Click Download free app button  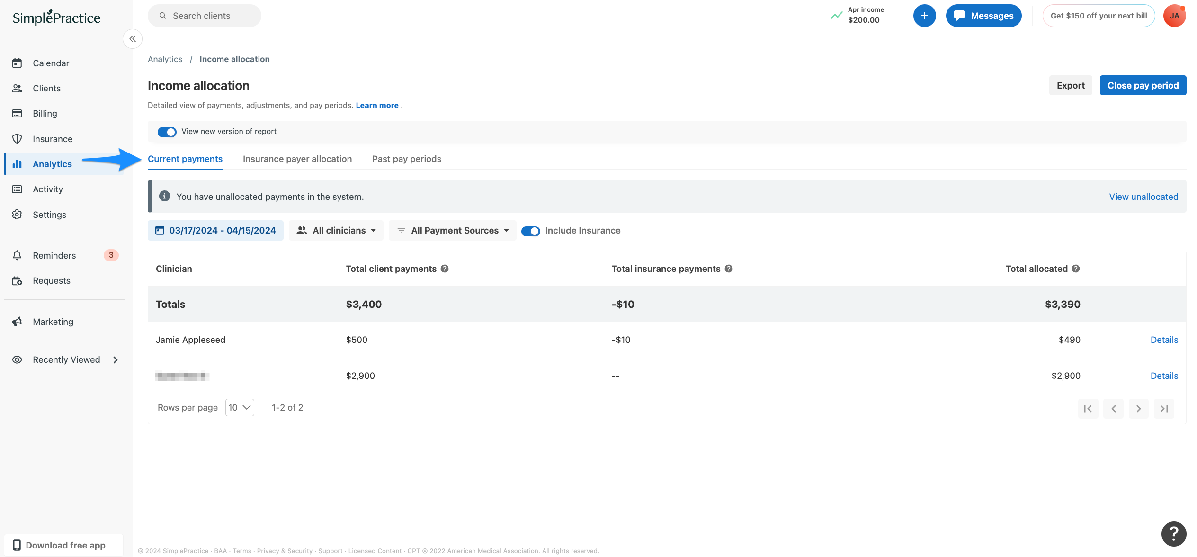coord(64,545)
